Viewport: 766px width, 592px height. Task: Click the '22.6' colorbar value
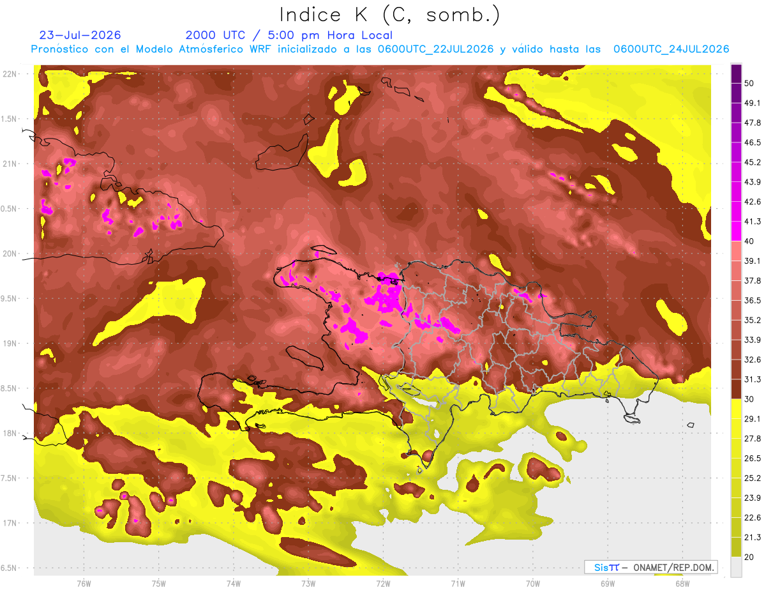pos(753,517)
